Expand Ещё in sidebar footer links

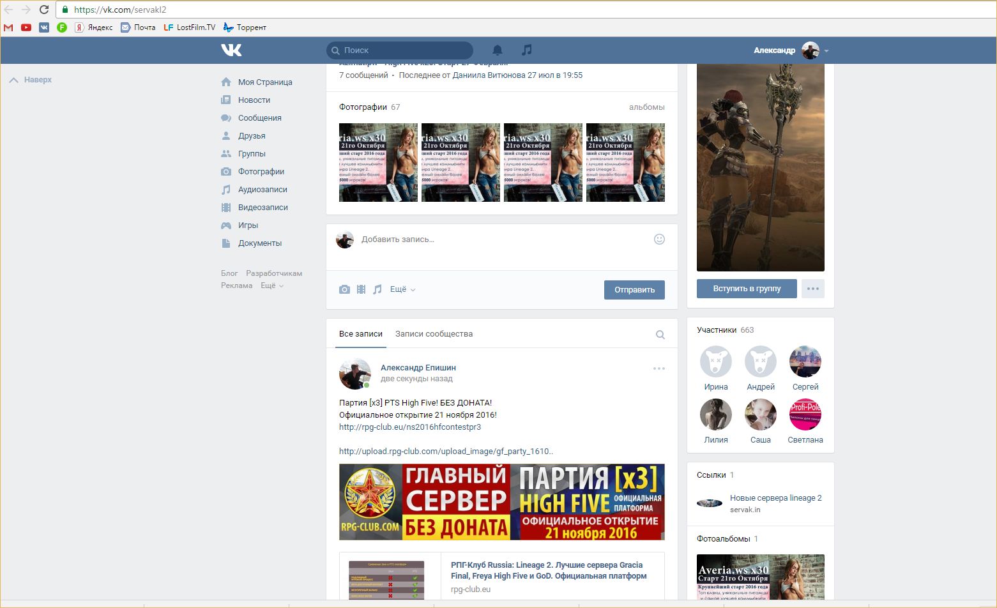pos(271,285)
